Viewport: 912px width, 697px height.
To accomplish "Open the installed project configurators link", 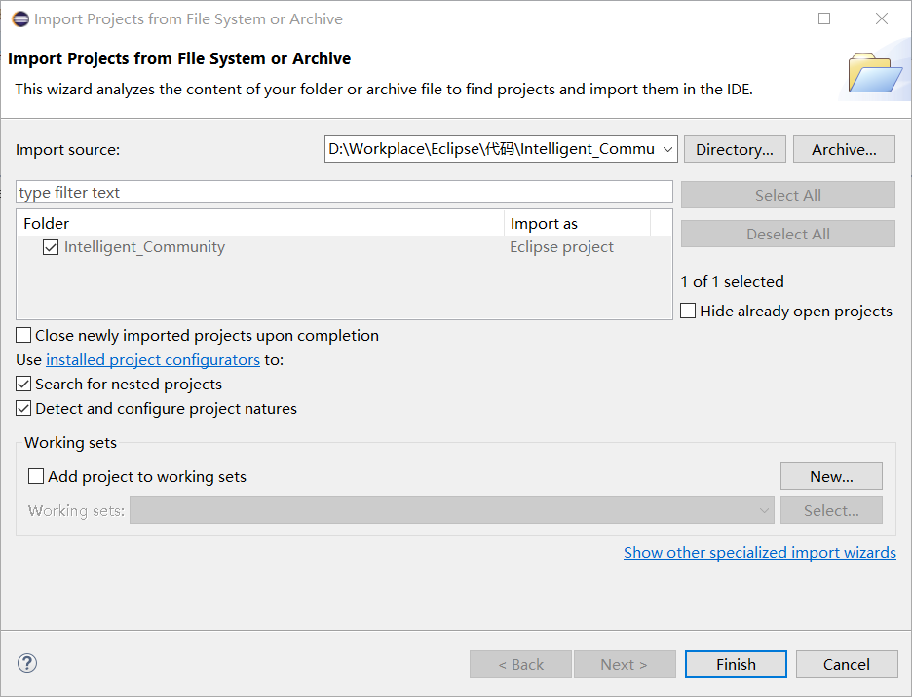I will pos(153,360).
